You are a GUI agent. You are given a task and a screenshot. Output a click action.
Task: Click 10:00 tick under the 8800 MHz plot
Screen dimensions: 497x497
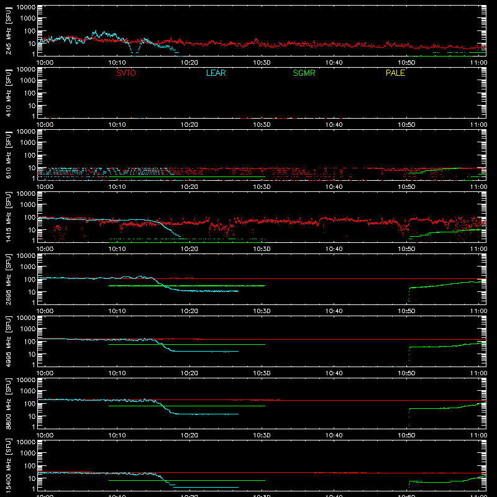pyautogui.click(x=45, y=435)
